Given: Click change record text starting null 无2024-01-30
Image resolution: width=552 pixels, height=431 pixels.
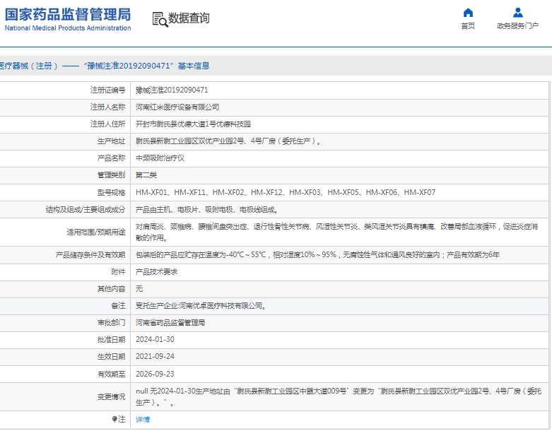Looking at the screenshot, I should pyautogui.click(x=339, y=396).
